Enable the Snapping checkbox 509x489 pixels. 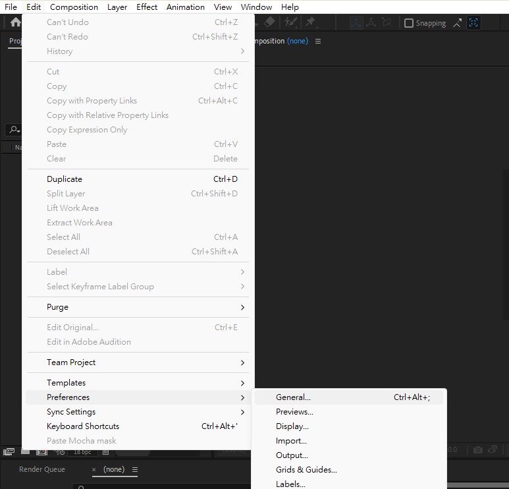pos(409,23)
